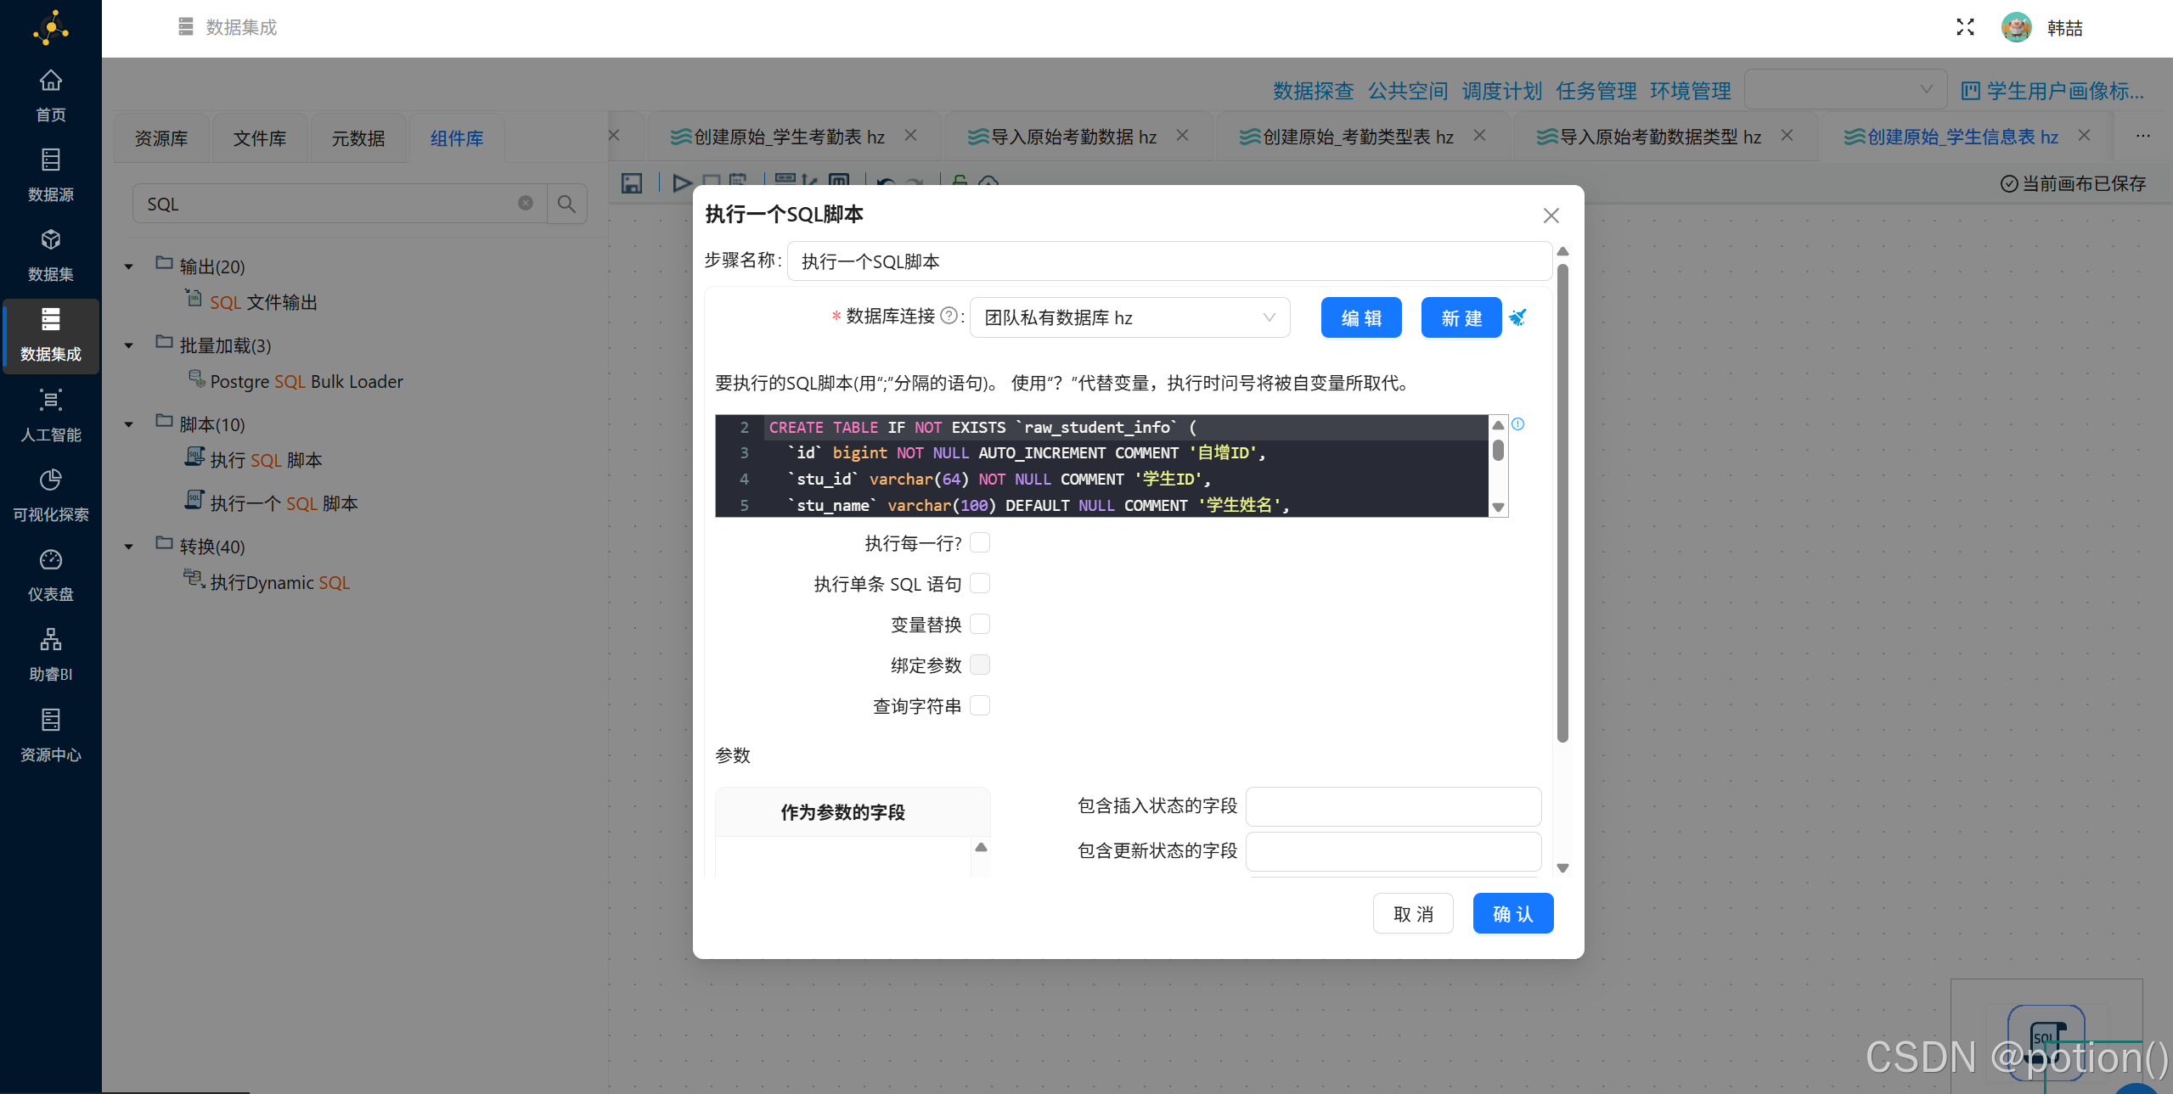This screenshot has height=1094, width=2173.
Task: Click the save canvas toolbar icon
Action: tap(631, 182)
